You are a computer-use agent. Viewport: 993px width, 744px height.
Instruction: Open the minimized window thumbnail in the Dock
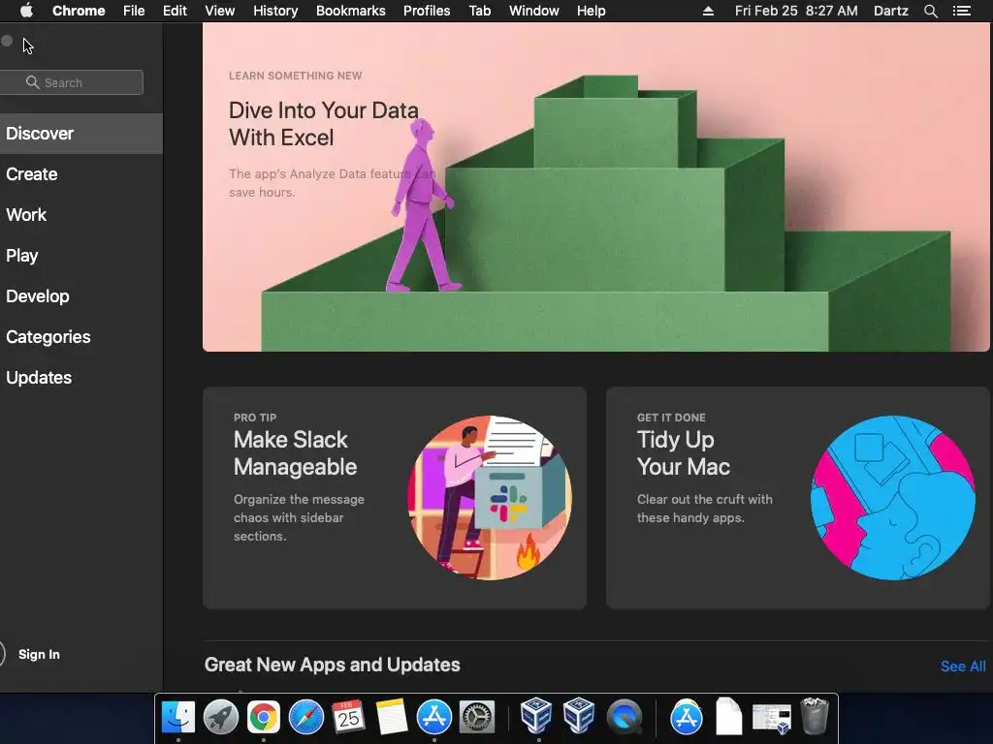(771, 719)
